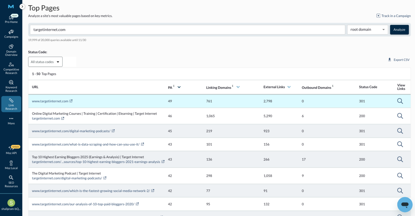The width and height of the screenshot is (415, 216).
Task: Click the Status Code column header
Action: tap(368, 87)
